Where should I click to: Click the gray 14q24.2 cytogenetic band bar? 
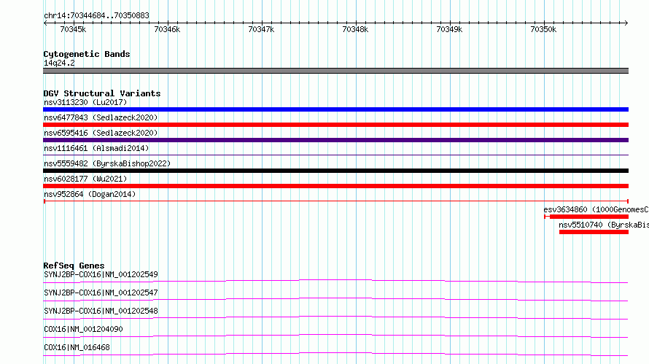click(335, 71)
